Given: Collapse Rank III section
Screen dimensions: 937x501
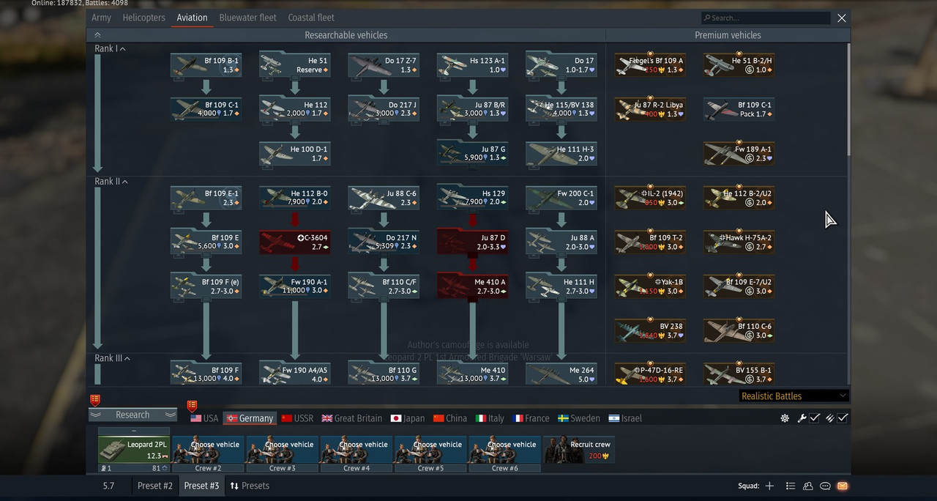Looking at the screenshot, I should [127, 358].
